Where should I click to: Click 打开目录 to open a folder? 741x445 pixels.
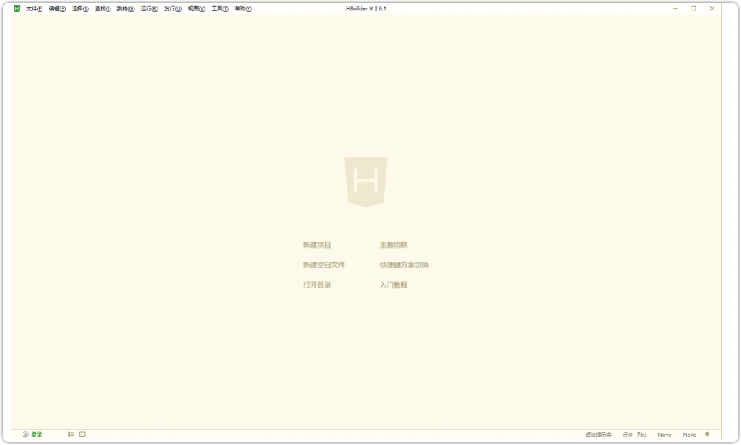pyautogui.click(x=316, y=285)
